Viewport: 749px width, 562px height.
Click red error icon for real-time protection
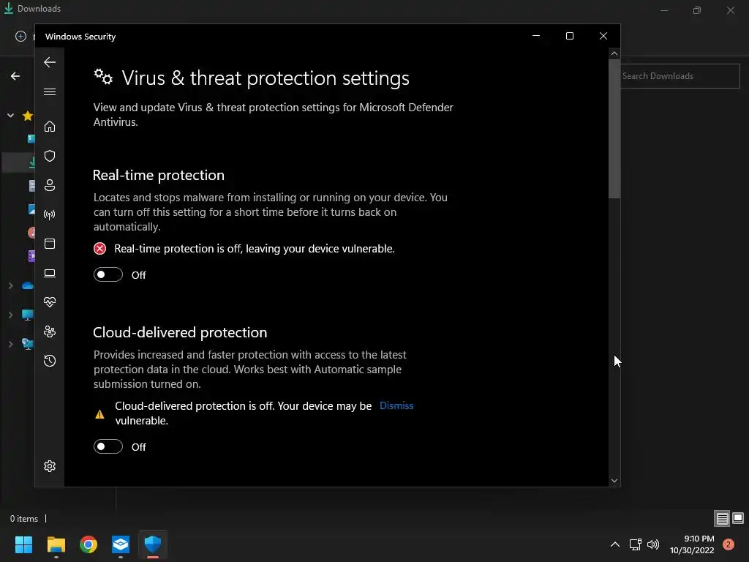(99, 249)
